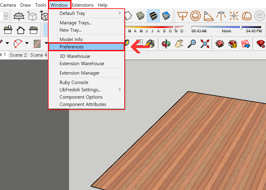
Task: Switch to the Scene 2 tab
Action: (x=18, y=55)
